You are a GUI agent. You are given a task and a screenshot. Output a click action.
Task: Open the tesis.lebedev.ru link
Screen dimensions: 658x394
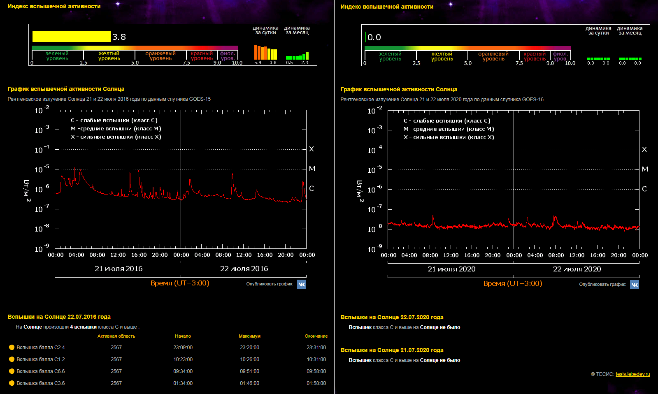(x=632, y=374)
